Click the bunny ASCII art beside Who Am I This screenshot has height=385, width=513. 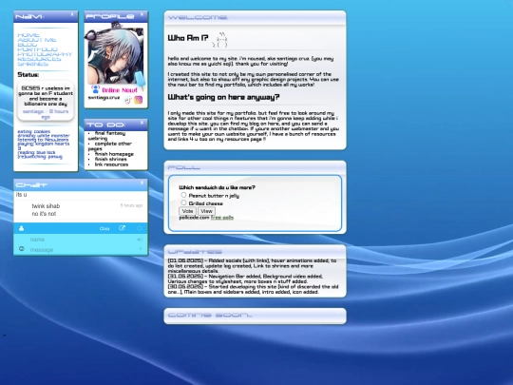tap(219, 40)
